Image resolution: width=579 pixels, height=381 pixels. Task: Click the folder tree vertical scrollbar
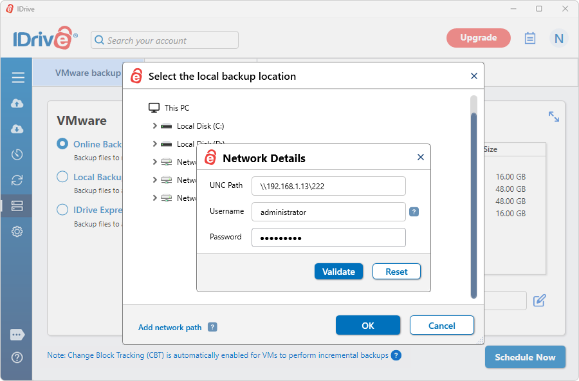point(473,205)
